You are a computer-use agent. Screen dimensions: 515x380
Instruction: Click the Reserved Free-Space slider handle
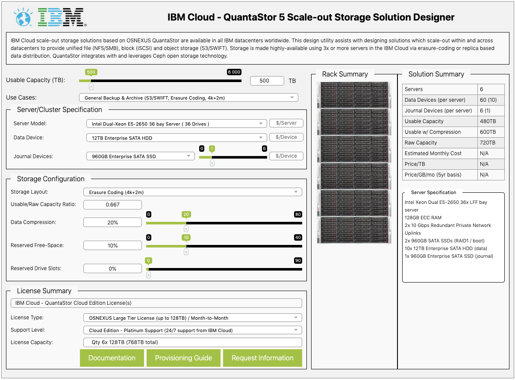[186, 252]
